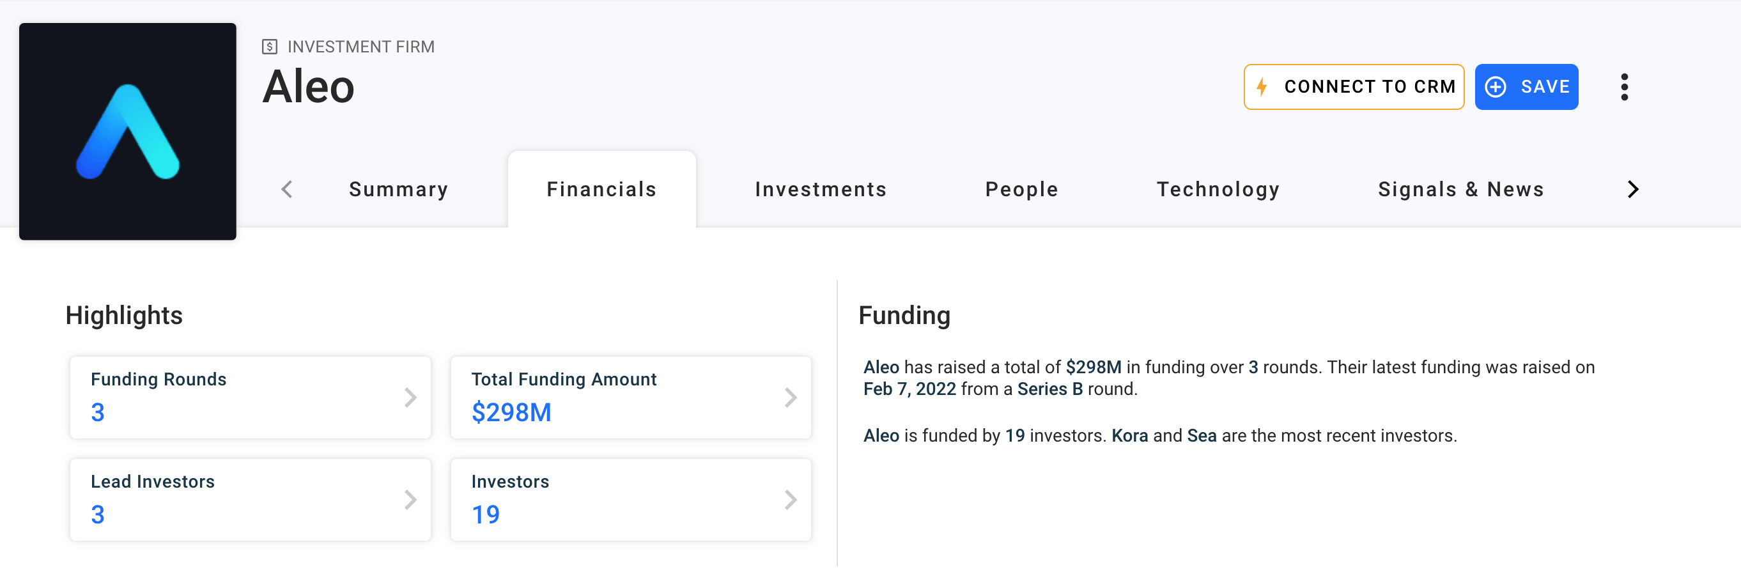
Task: Follow the Series B round link
Action: coord(1049,389)
